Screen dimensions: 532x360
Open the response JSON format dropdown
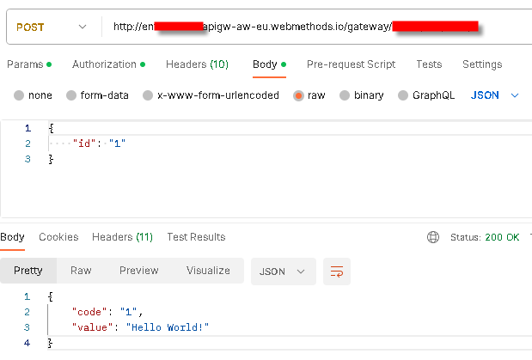point(284,272)
